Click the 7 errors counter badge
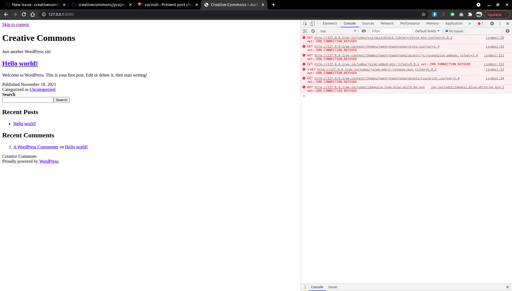Image resolution: width=512 pixels, height=291 pixels. point(481,23)
